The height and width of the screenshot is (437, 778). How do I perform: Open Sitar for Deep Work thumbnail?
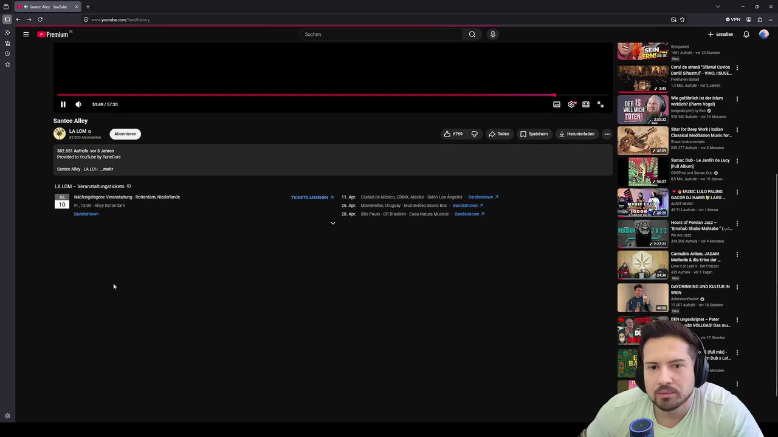(642, 141)
